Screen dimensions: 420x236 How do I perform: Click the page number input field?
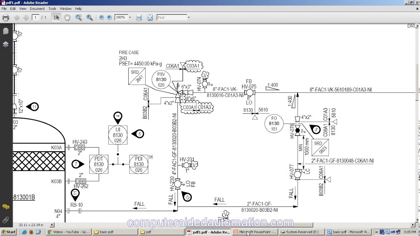click(35, 17)
